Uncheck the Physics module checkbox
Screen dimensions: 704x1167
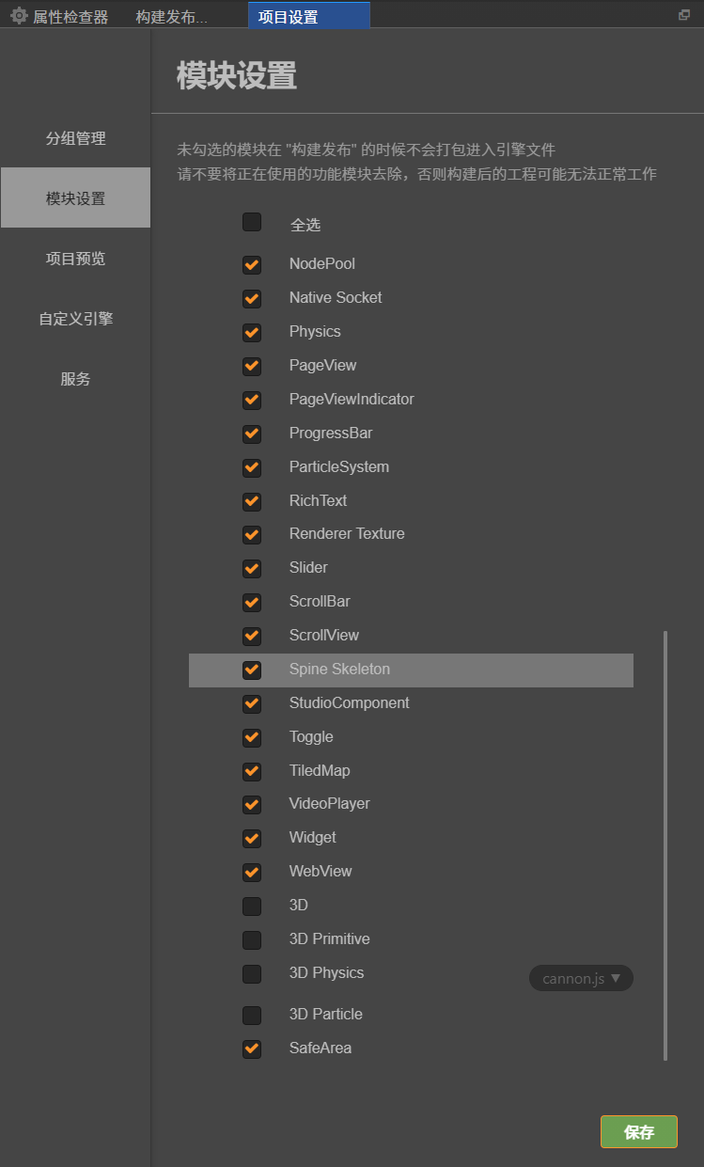pyautogui.click(x=252, y=332)
